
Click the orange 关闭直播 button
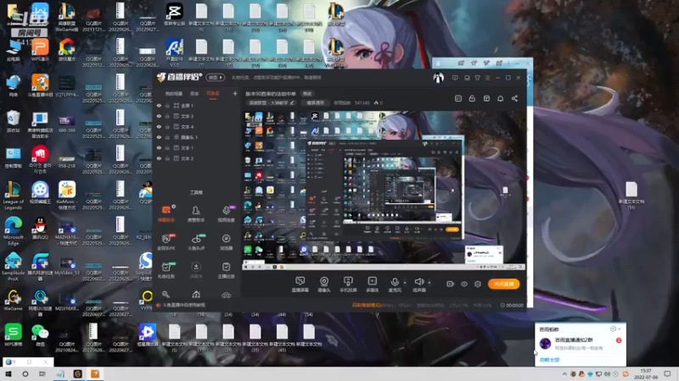coord(503,284)
